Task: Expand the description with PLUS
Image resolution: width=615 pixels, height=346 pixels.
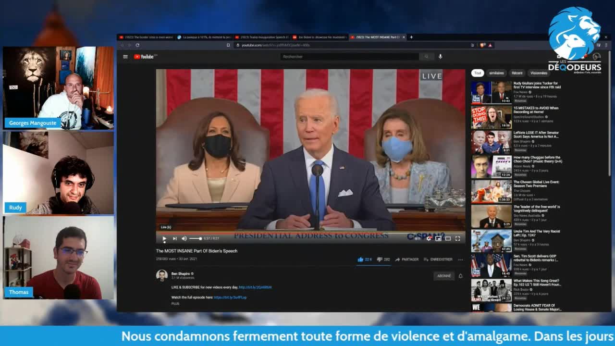Action: pos(175,304)
